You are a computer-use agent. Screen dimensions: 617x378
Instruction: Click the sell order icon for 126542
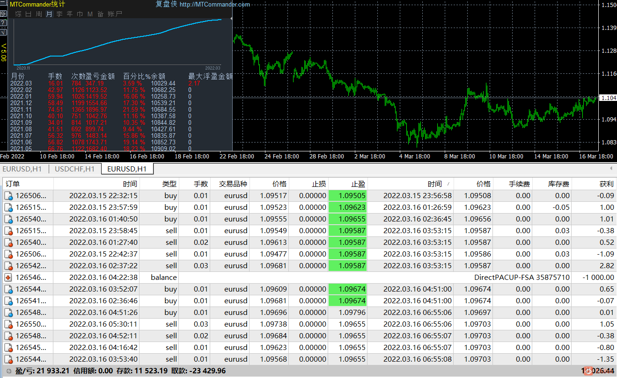pyautogui.click(x=9, y=266)
